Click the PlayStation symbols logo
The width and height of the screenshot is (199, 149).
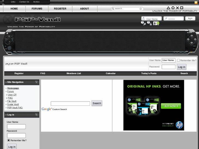(175, 8)
